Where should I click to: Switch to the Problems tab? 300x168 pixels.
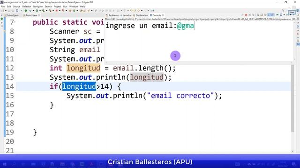tap(112, 15)
